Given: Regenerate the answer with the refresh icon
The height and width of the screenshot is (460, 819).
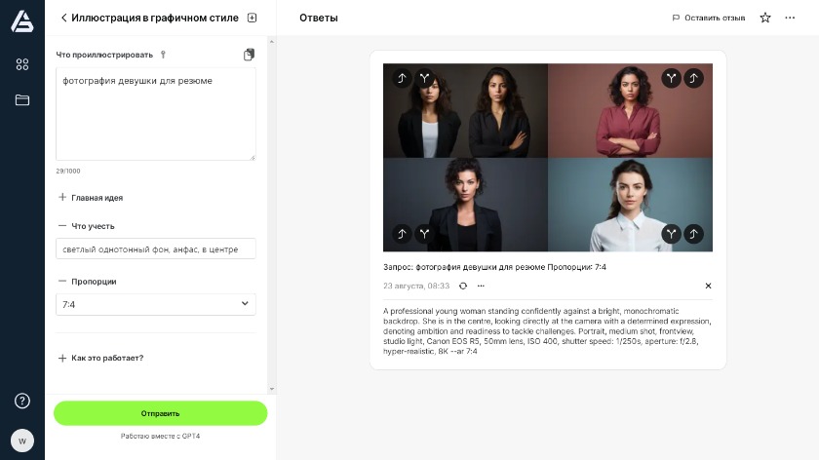Looking at the screenshot, I should (463, 286).
